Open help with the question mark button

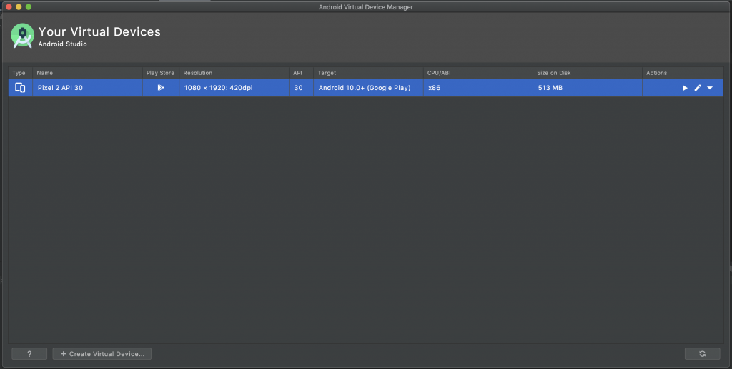(x=29, y=353)
